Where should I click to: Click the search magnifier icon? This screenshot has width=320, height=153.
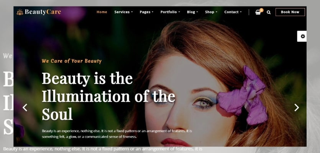coord(269,12)
